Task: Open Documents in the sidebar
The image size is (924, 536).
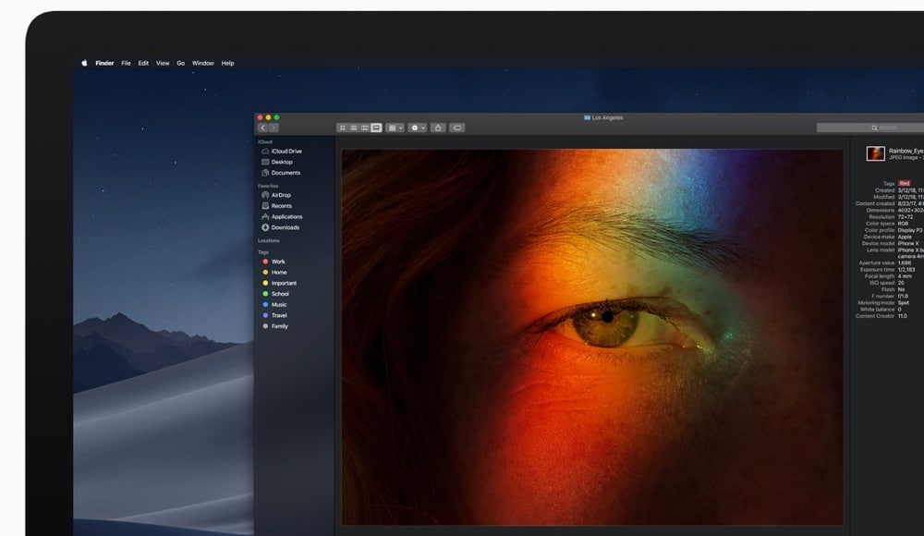Action: click(281, 173)
